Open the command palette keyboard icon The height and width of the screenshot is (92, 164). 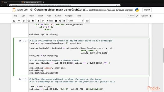click(87, 21)
